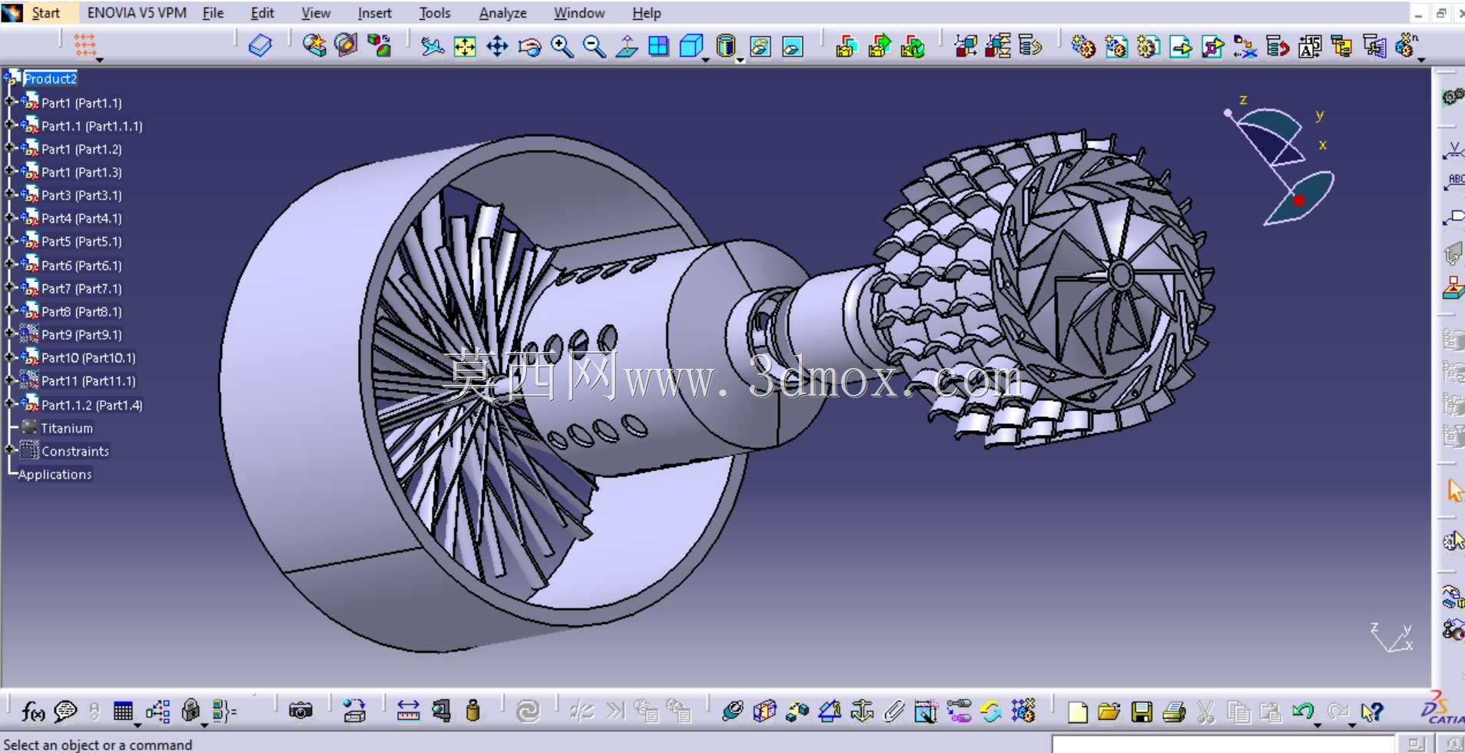This screenshot has width=1465, height=753.
Task: Click the Fit All In icon
Action: [465, 46]
